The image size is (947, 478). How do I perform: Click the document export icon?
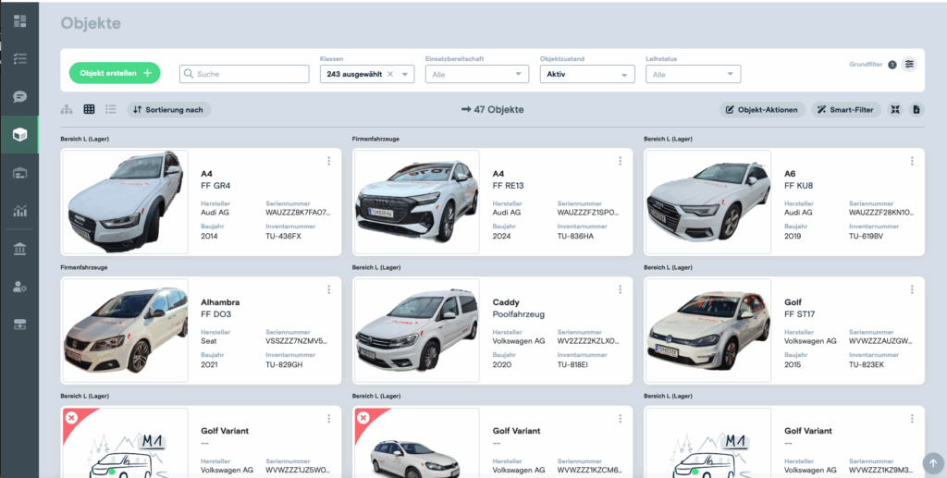click(x=916, y=110)
